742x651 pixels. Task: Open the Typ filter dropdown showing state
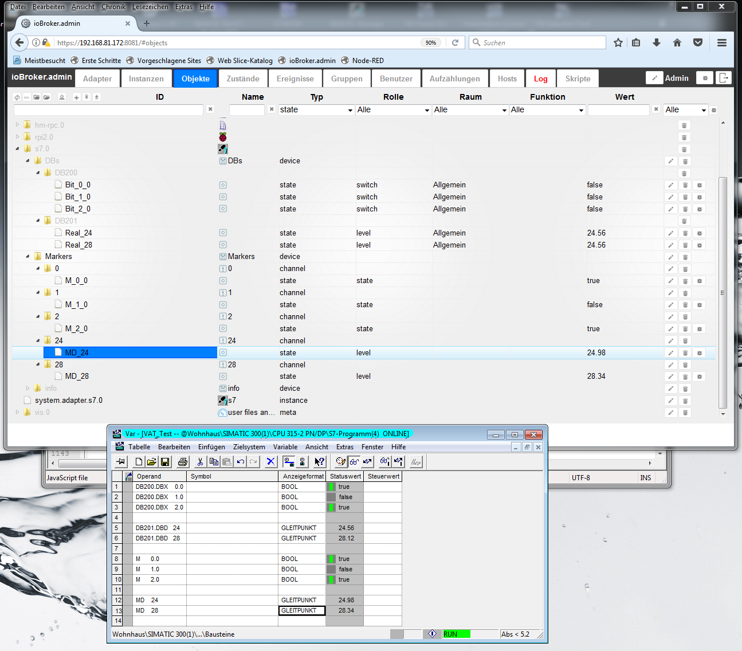pos(316,109)
